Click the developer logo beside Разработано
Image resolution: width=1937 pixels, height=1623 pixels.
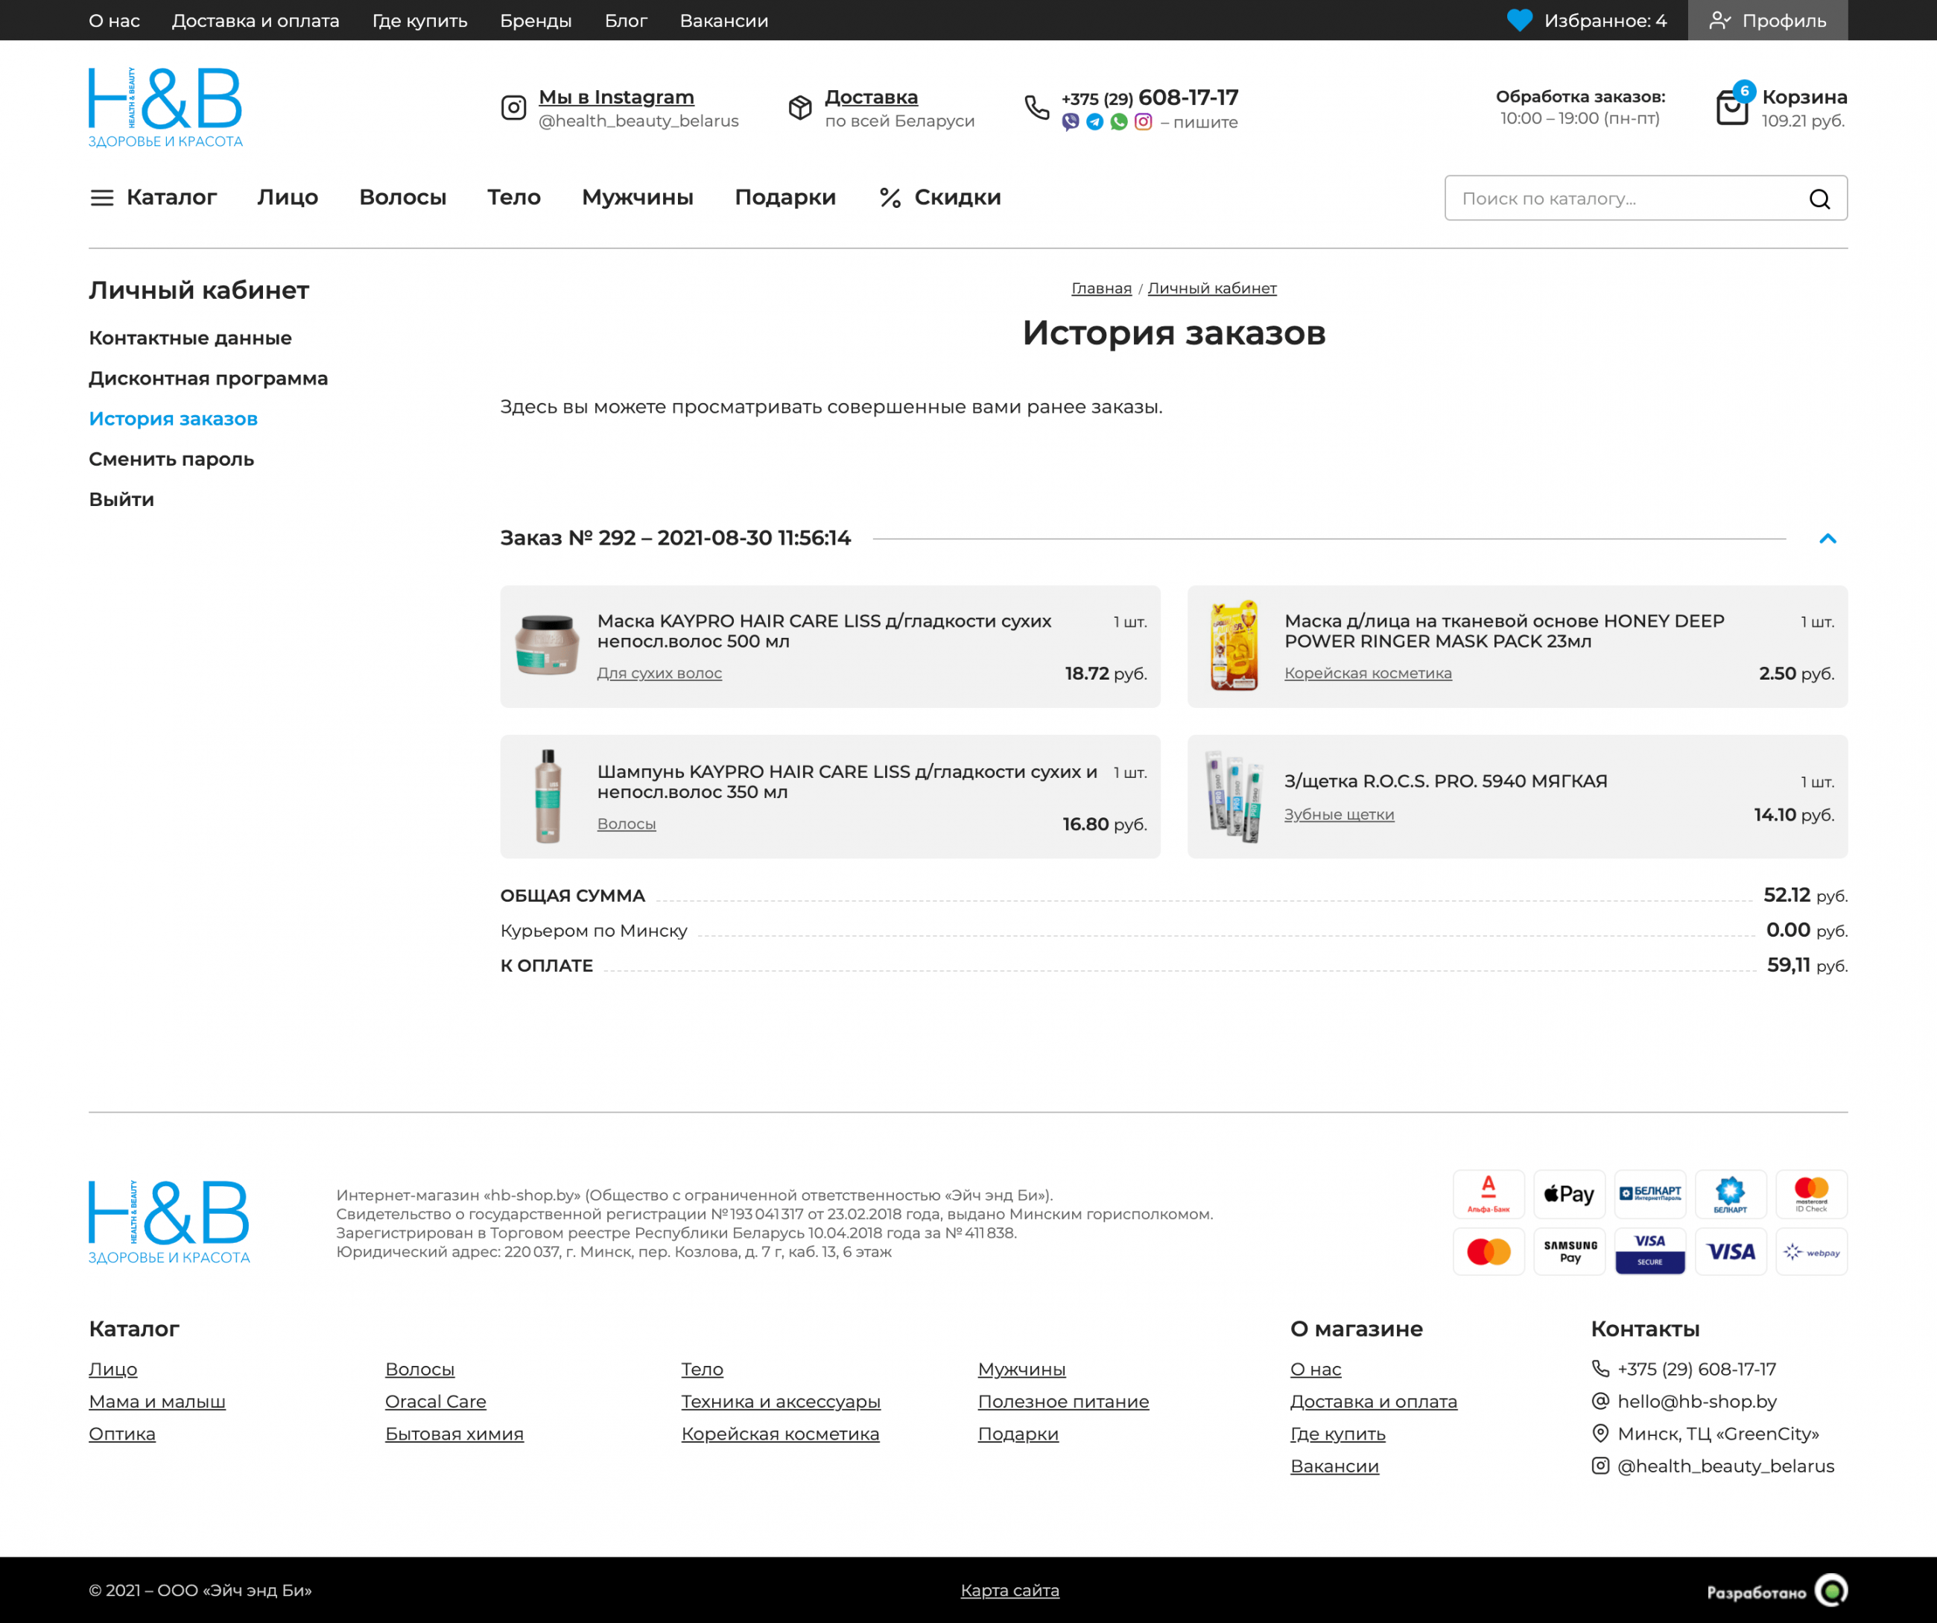tap(1831, 1591)
